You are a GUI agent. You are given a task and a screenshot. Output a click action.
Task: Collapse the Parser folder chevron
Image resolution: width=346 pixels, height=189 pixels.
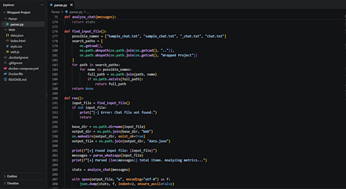tap(6, 19)
